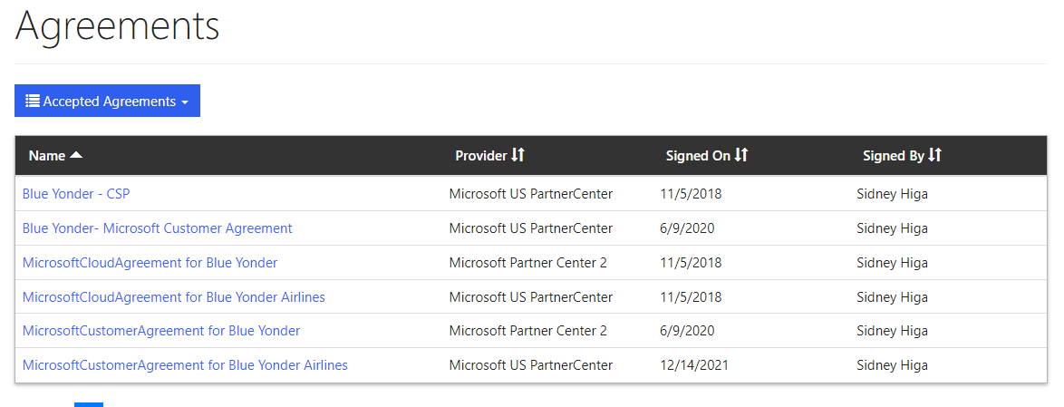Click the Signed By sort arrows icon

click(935, 156)
